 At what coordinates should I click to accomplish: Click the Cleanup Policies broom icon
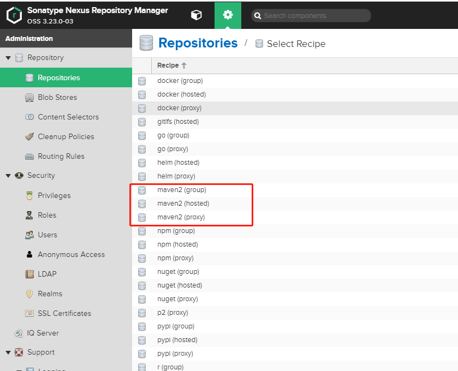tap(29, 136)
